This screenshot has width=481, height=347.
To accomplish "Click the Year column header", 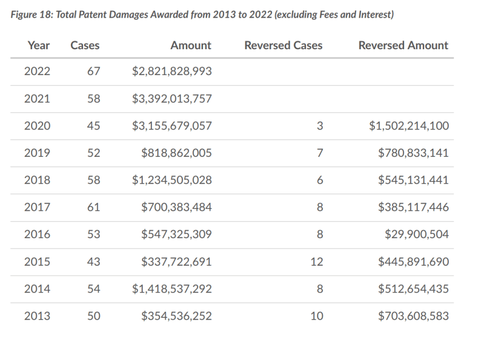I will pos(38,45).
